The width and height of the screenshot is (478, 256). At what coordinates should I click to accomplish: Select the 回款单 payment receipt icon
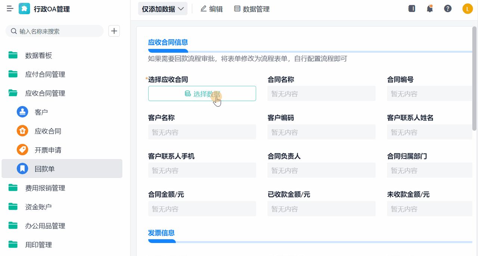tap(22, 169)
